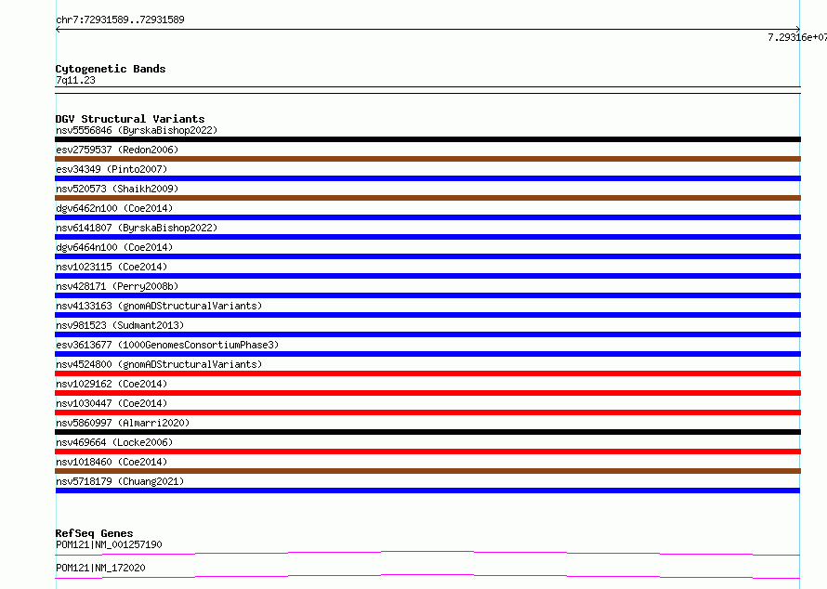Image resolution: width=827 pixels, height=589 pixels.
Task: Click the dgv6464n100 (Coe2014) label
Action: coord(114,247)
